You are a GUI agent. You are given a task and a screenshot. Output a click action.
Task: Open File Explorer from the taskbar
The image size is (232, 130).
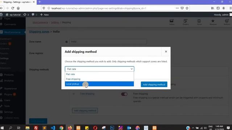coord(28,128)
